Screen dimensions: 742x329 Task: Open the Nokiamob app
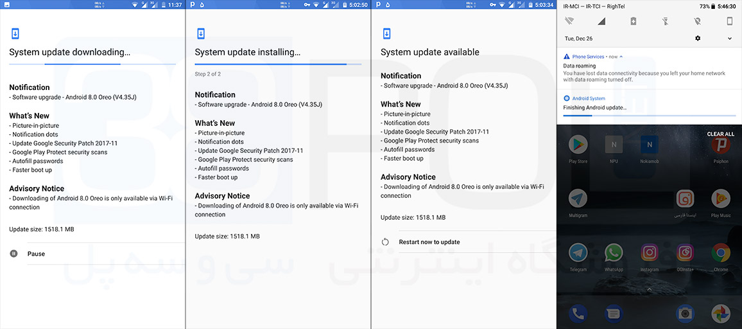650,145
